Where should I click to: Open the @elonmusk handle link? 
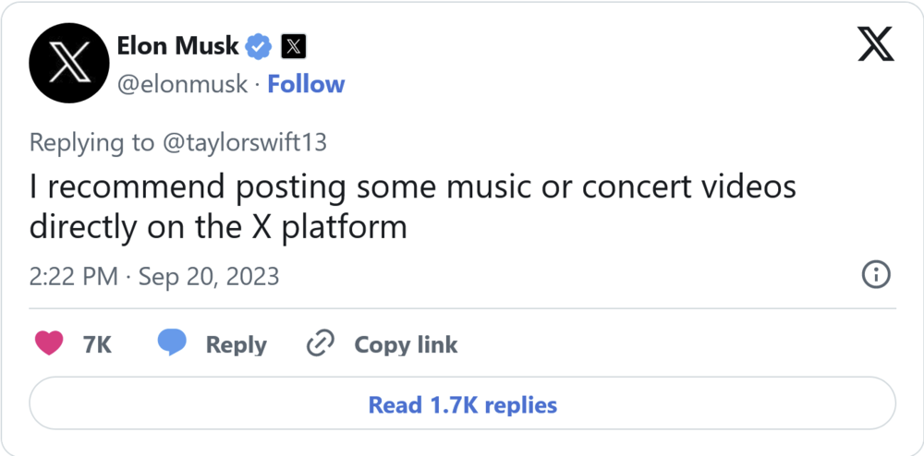pos(184,84)
